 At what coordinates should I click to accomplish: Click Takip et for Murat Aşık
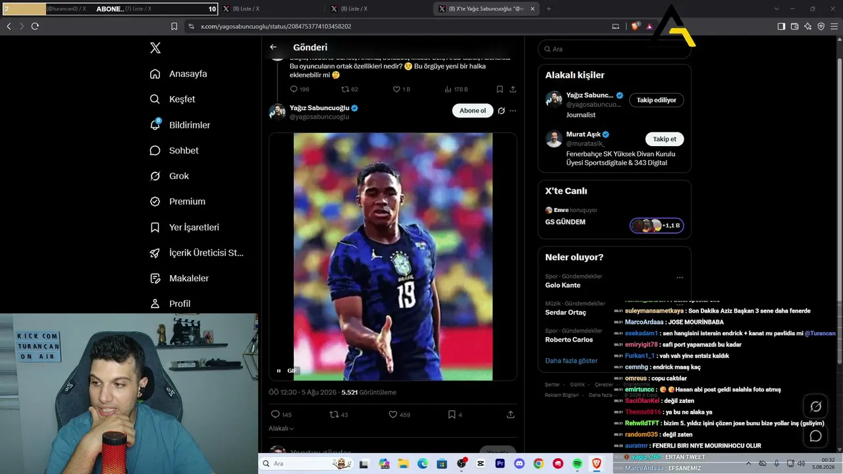665,139
